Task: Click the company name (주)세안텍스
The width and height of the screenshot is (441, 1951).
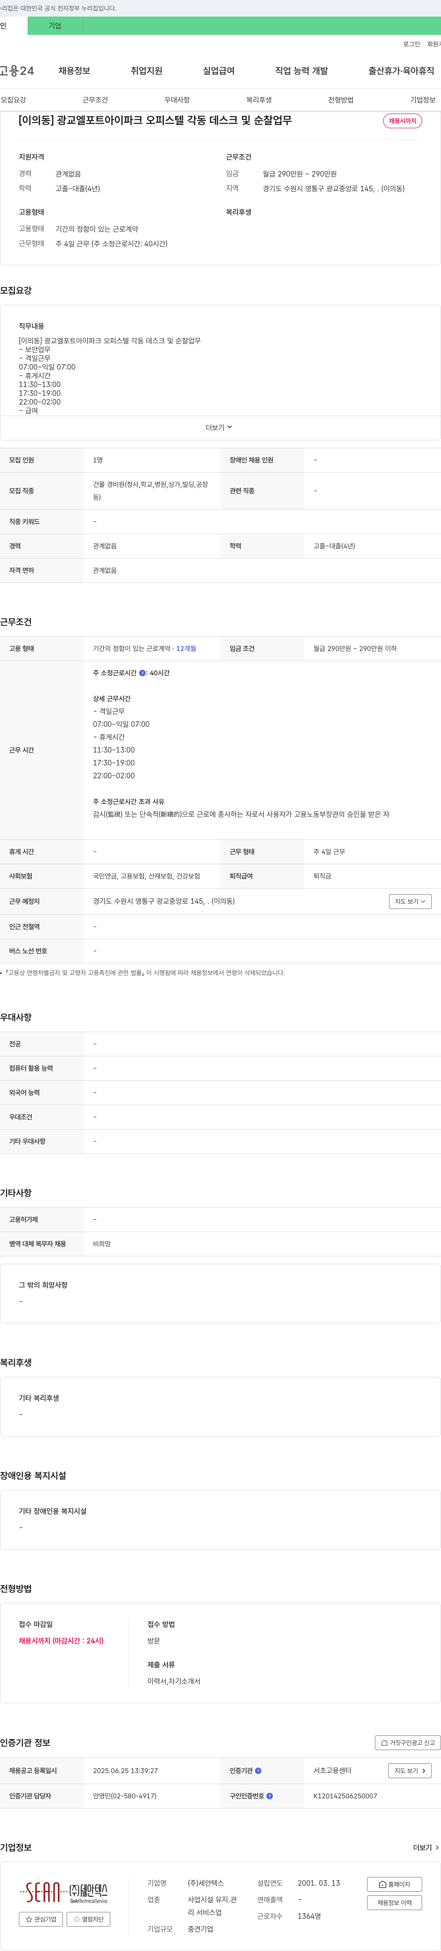Action: [x=206, y=1883]
